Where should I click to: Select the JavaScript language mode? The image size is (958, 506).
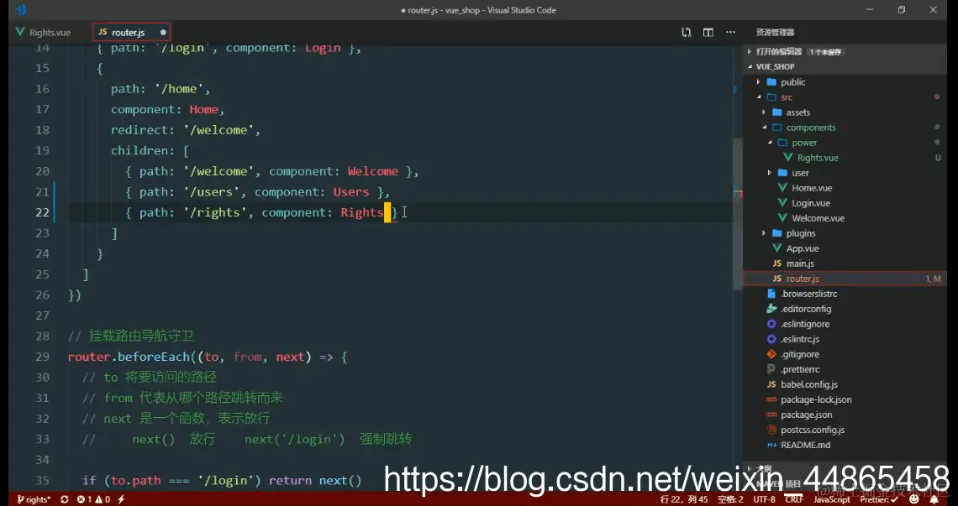[x=832, y=499]
